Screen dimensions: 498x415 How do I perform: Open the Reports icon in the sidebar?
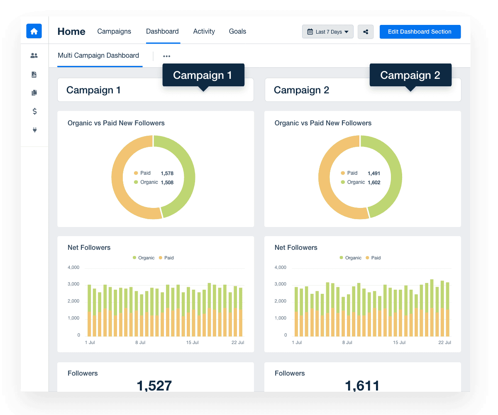[x=34, y=74]
